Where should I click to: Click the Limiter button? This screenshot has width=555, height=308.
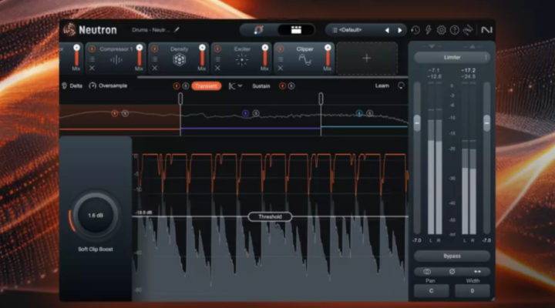tap(452, 57)
